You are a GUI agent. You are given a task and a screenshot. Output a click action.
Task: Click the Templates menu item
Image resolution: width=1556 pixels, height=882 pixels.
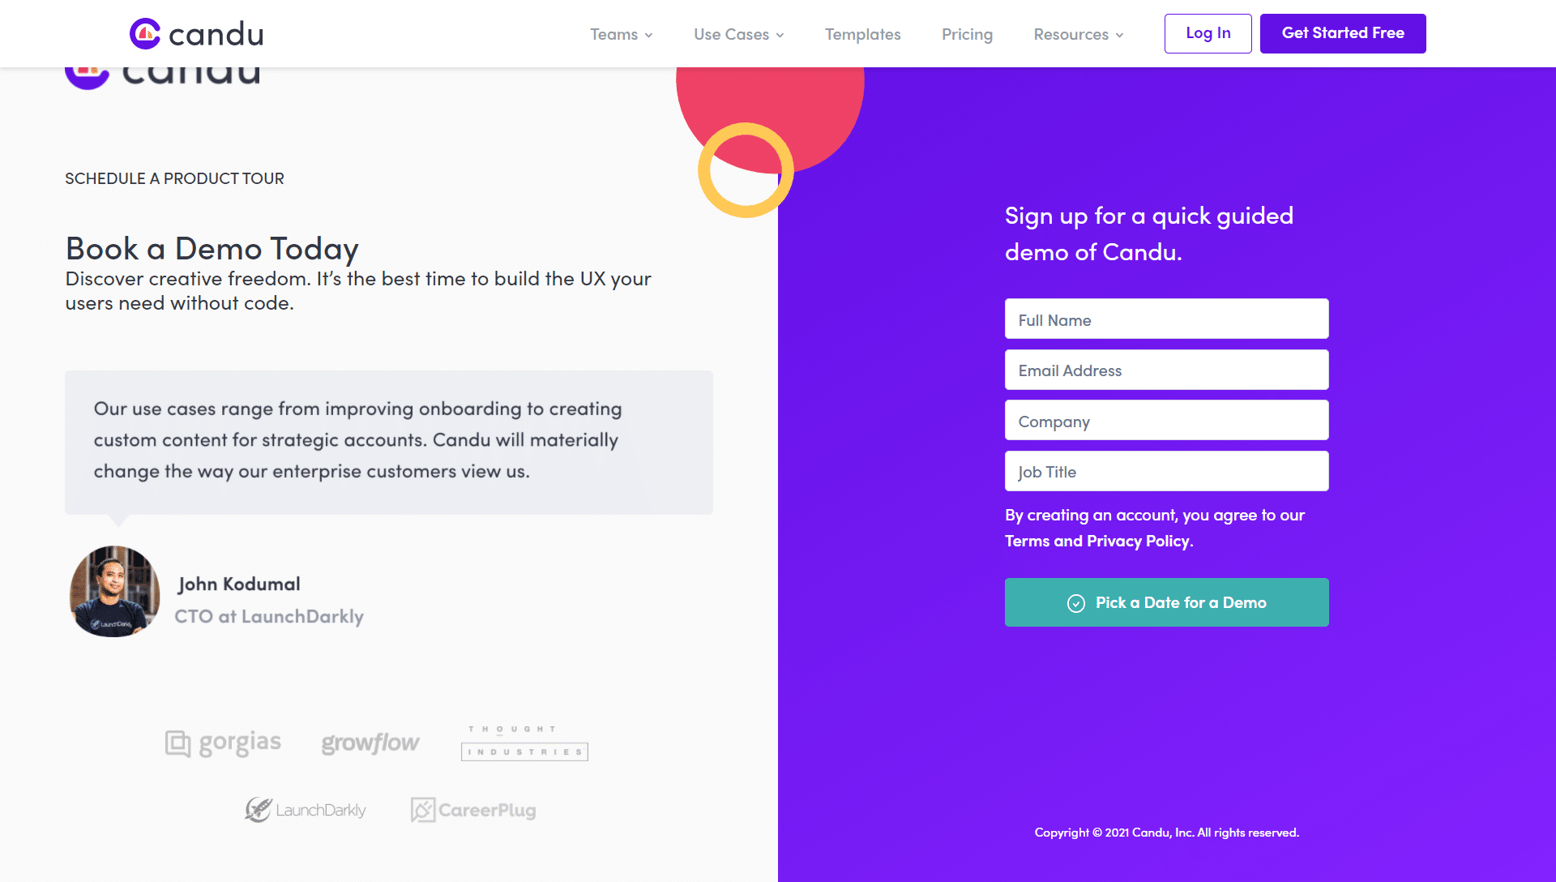point(862,33)
